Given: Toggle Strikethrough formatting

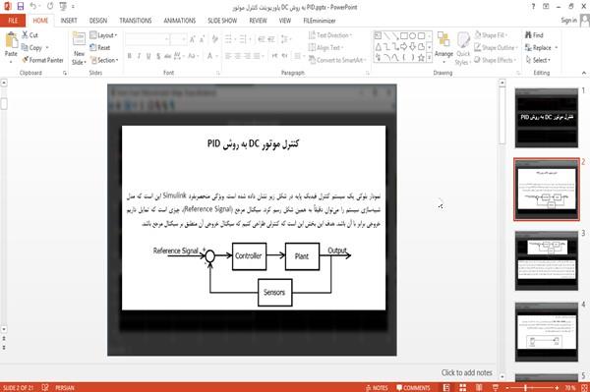Looking at the screenshot, I should (167, 56).
